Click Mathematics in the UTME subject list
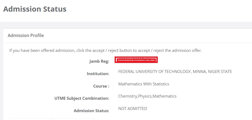The width and height of the screenshot is (252, 120). click(x=165, y=96)
